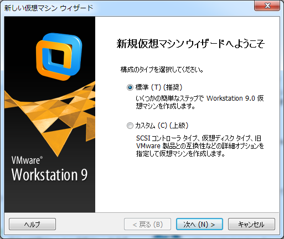
Task: Click the VMware blue-orange squares logo
Action: (59, 56)
